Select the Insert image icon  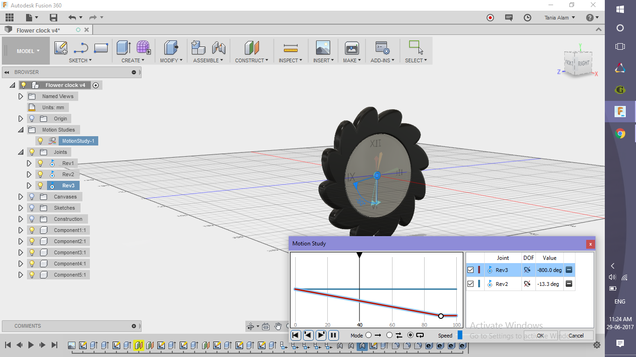pyautogui.click(x=323, y=48)
